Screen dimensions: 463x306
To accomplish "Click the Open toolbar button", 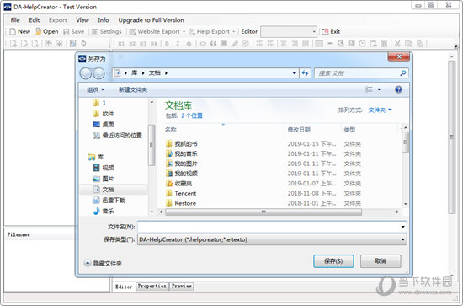I will click(x=46, y=31).
